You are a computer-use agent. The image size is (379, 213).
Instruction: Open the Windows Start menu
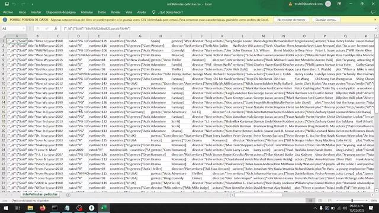[x=5, y=208]
